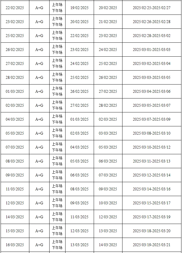Screen dimensions: 182x253
Task: Select 上午场 in the 12/03/2025 row
Action: (57, 200)
